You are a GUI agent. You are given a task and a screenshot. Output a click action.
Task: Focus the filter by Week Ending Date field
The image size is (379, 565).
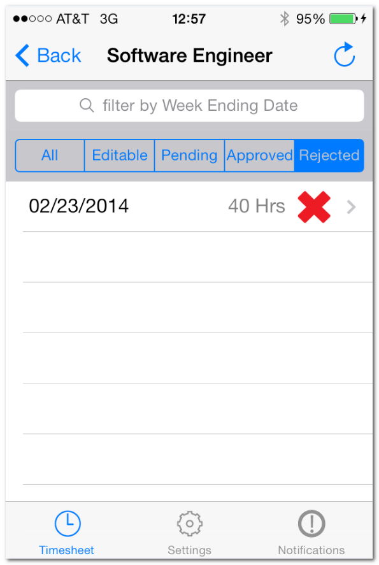[190, 106]
